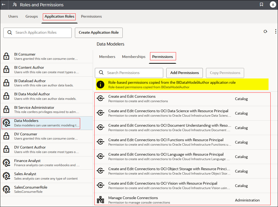This screenshot has width=278, height=207.
Task: Click the lock icon beside BI Consumer
Action: pyautogui.click(x=6, y=56)
